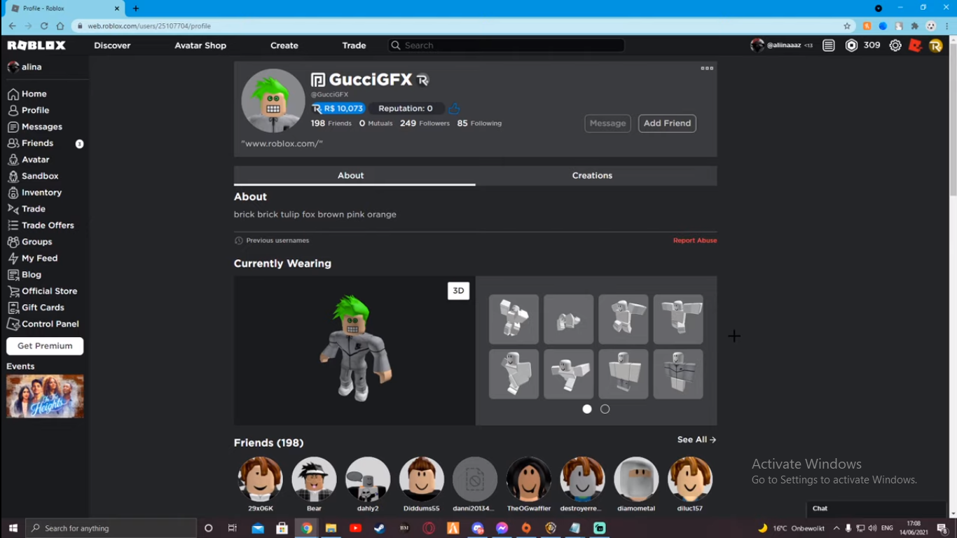Open friend Bear's avatar

click(314, 479)
